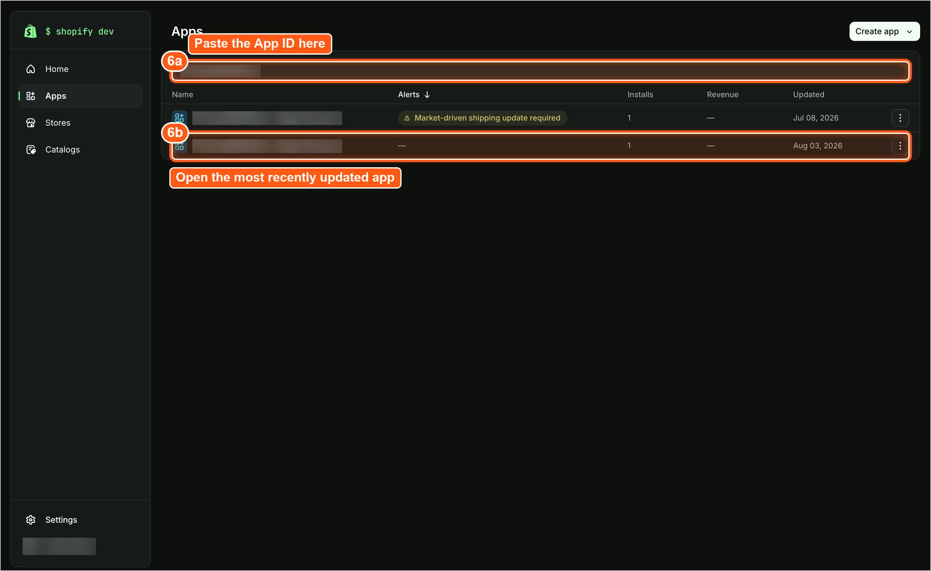
Task: Click the Create app button label
Action: tap(877, 32)
